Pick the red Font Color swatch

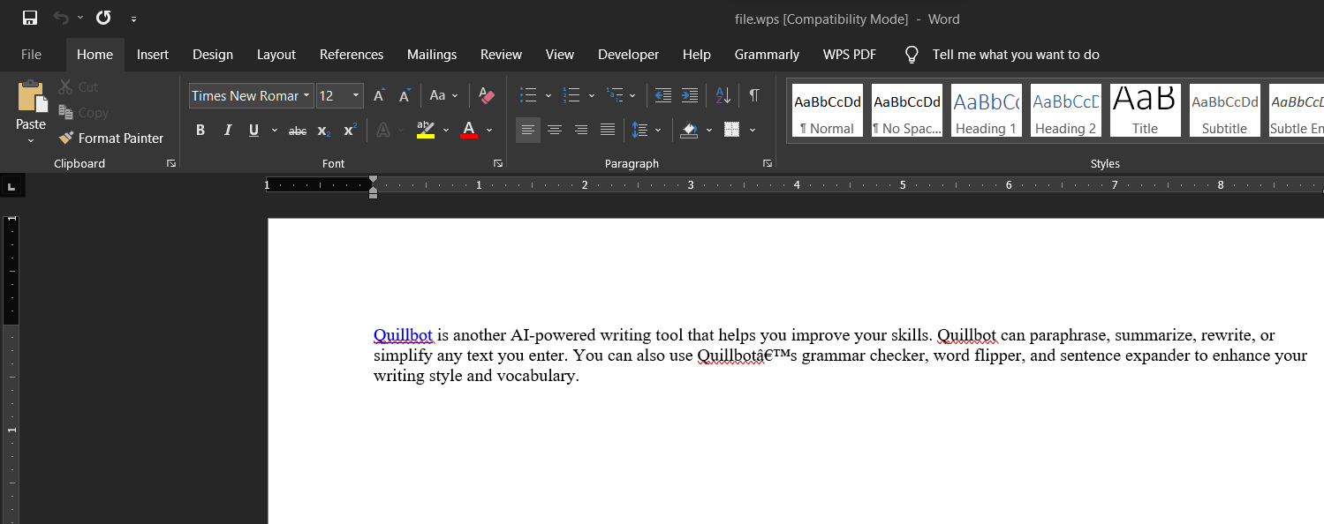pyautogui.click(x=469, y=130)
